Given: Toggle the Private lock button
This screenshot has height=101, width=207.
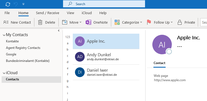Looking at the screenshot, I should tap(186, 23).
